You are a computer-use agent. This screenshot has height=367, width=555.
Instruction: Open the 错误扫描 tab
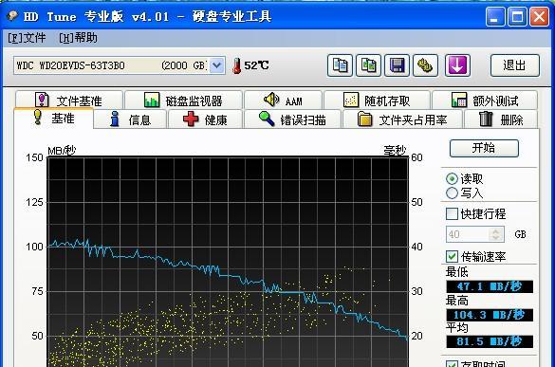click(x=292, y=119)
